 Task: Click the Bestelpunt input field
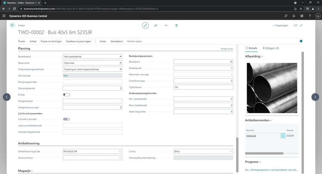[203, 62]
